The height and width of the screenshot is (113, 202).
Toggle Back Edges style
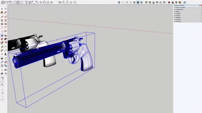123,2
